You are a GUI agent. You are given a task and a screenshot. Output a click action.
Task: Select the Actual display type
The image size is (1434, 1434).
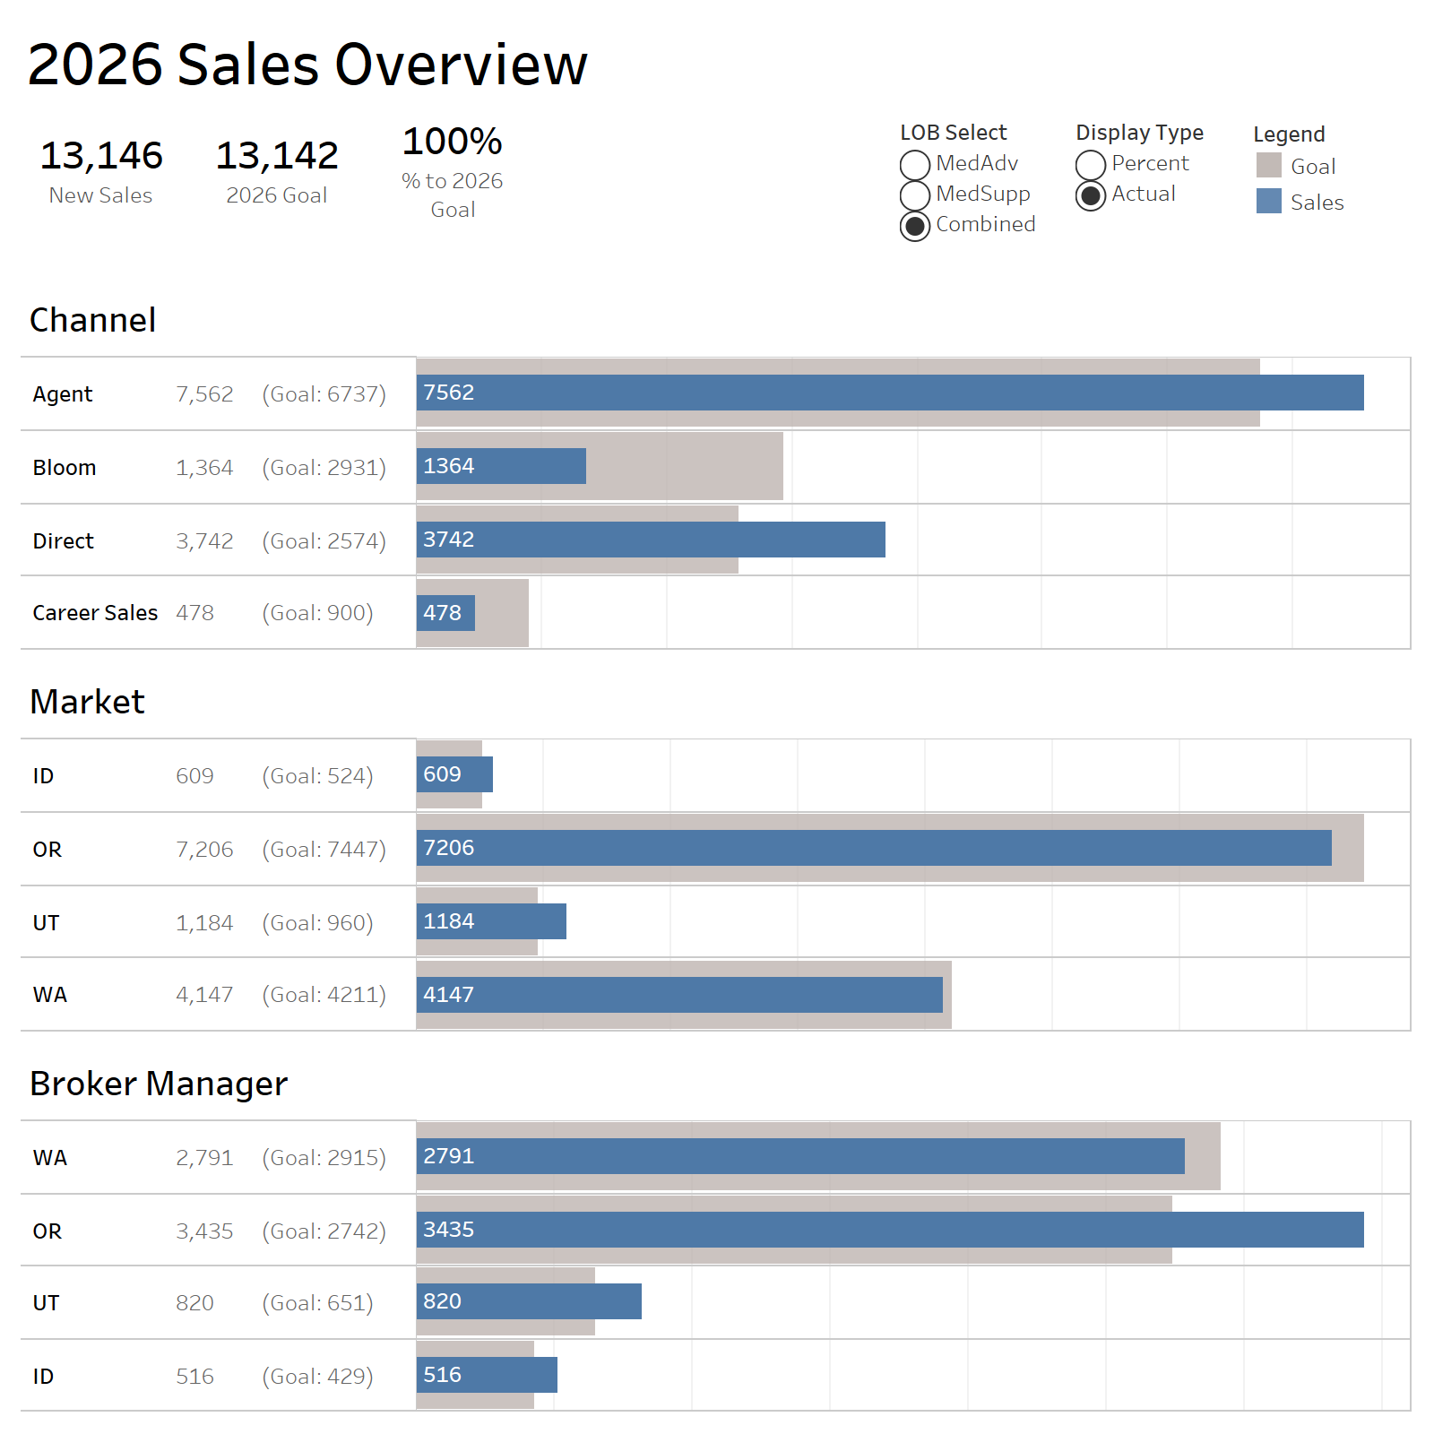click(1090, 194)
